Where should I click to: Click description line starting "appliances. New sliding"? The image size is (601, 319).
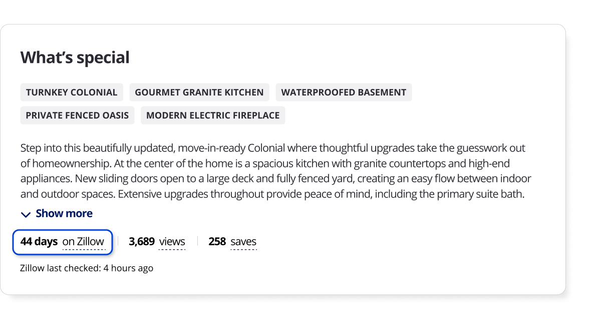[275, 178]
